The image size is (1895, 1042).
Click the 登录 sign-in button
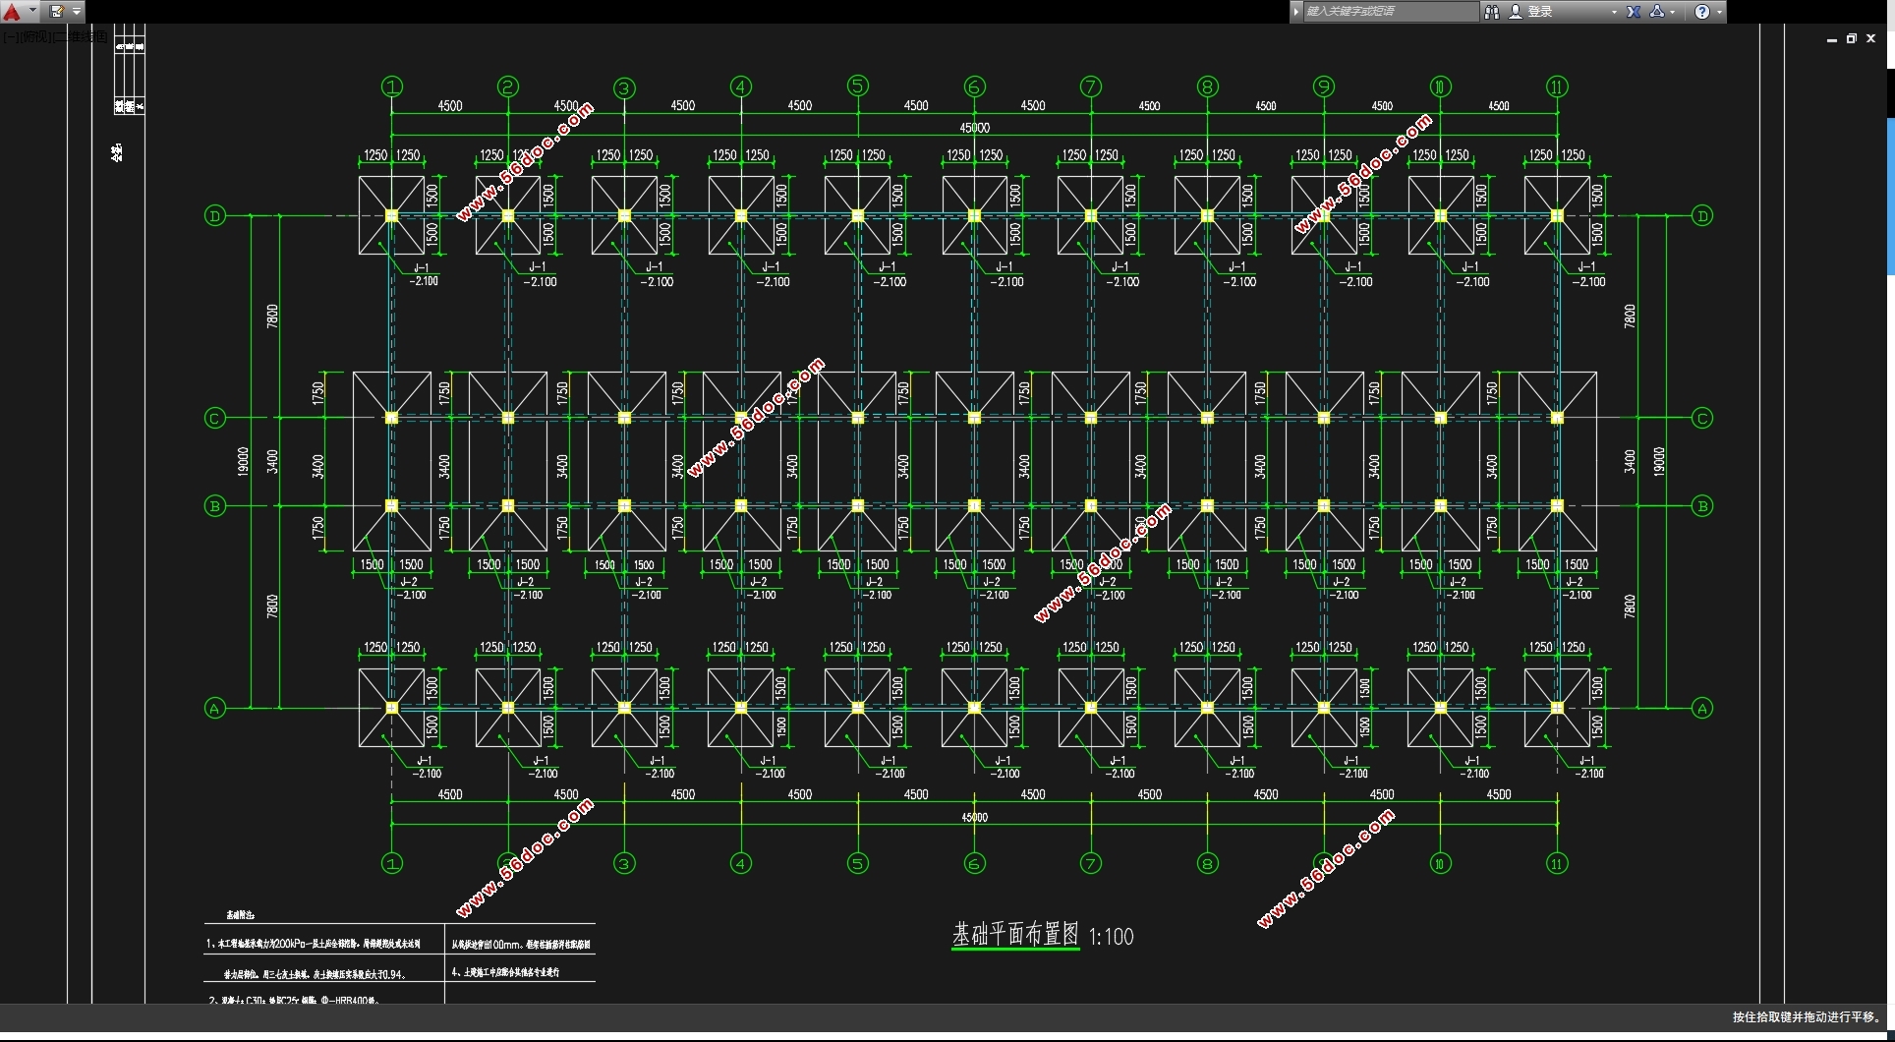click(1539, 12)
